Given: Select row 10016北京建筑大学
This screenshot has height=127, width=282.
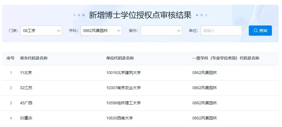Looking at the screenshot, I should tap(123, 73).
